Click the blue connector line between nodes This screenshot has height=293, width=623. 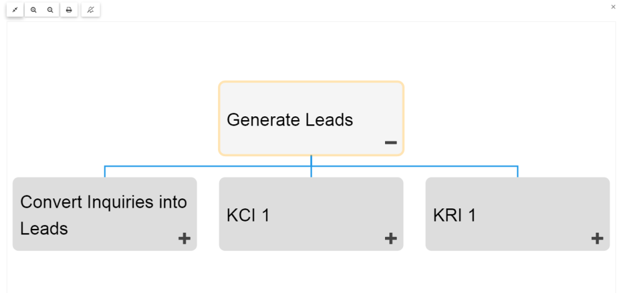pos(206,166)
